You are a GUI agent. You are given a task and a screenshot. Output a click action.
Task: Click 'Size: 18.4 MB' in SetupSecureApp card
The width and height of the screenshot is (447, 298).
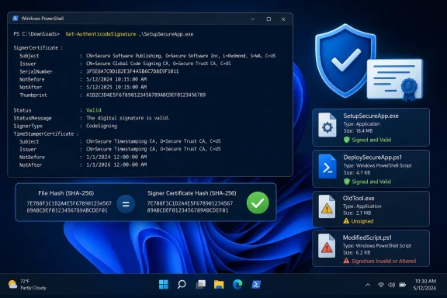click(358, 131)
